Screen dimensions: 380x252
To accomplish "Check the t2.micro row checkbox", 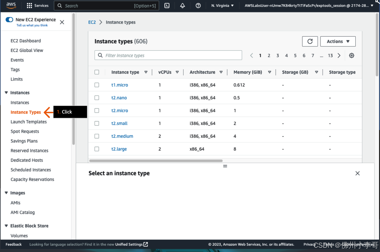I will click(x=97, y=111).
